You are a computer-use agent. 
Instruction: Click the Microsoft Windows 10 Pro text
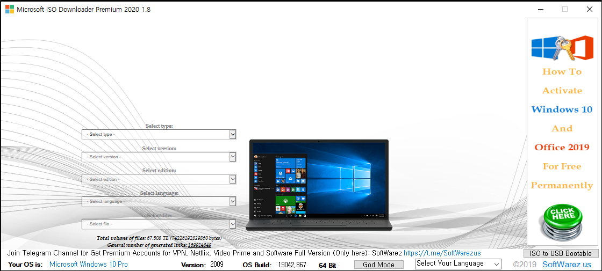88,265
